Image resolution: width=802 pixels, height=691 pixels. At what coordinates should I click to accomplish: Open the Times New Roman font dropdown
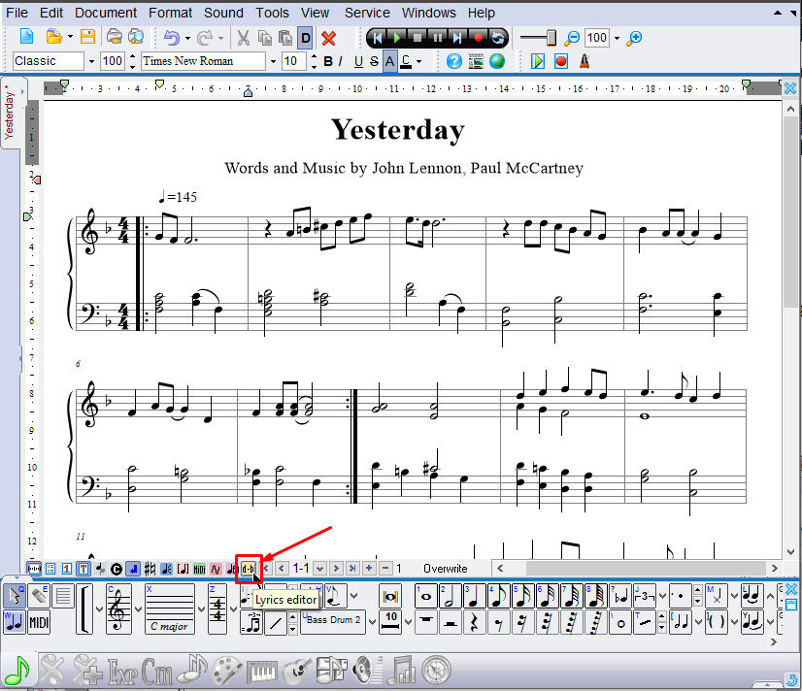coord(273,61)
